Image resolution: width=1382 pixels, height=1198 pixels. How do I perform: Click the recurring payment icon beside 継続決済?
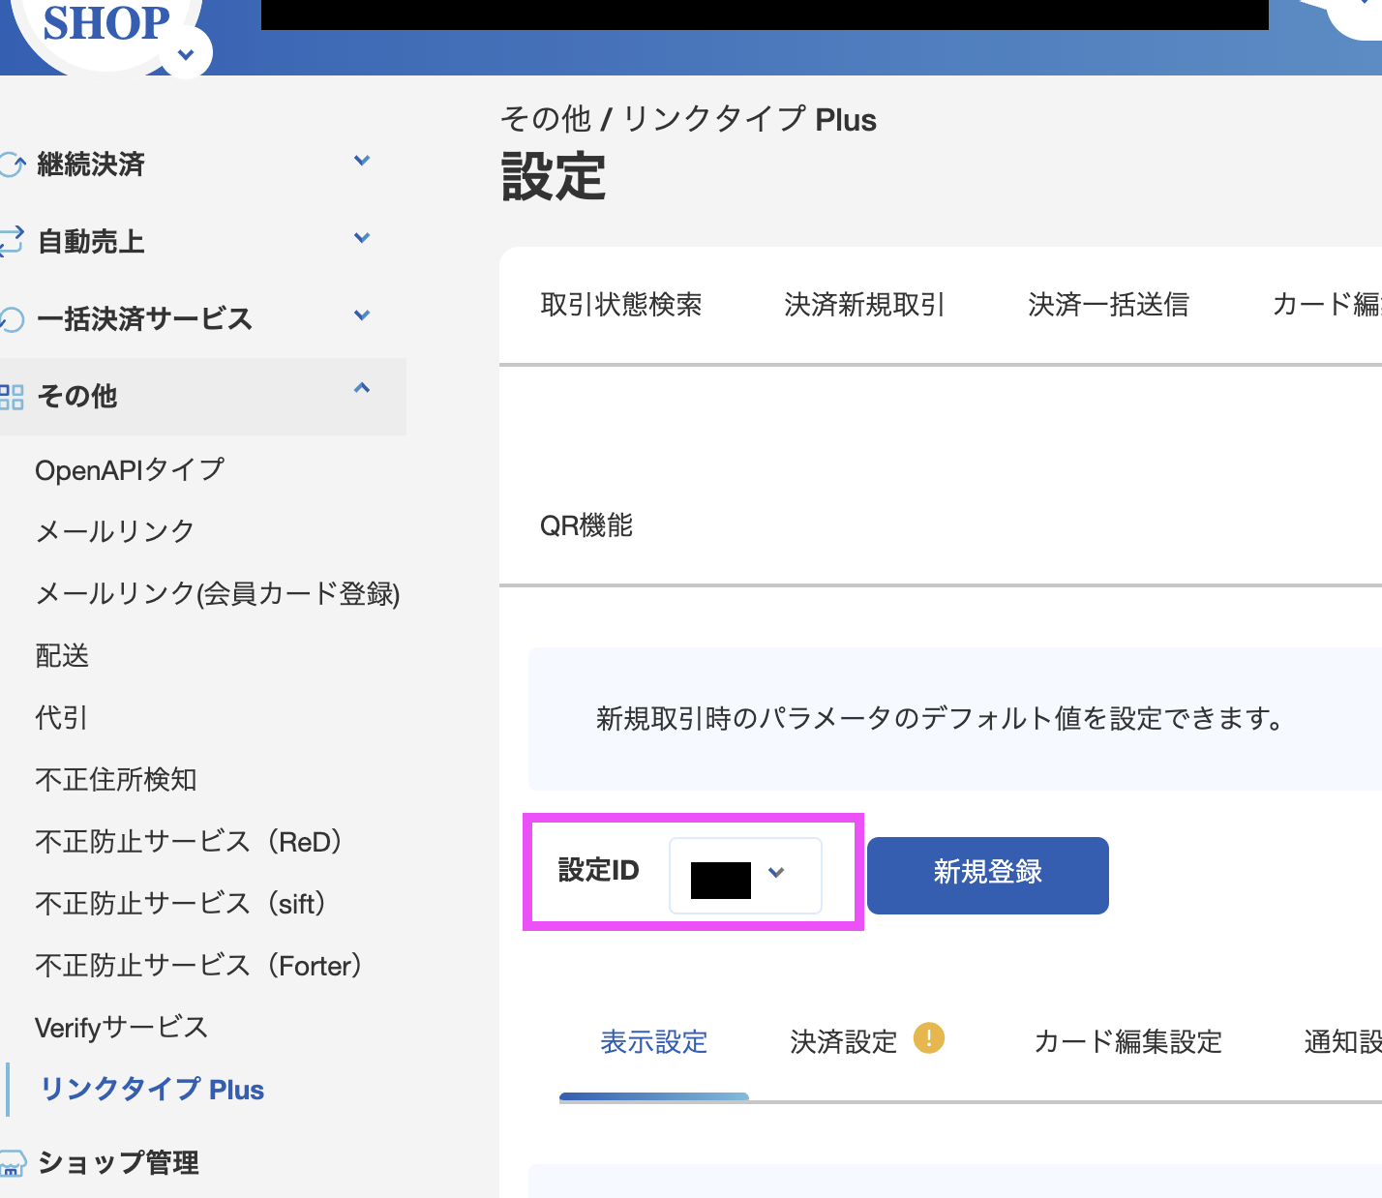12,165
